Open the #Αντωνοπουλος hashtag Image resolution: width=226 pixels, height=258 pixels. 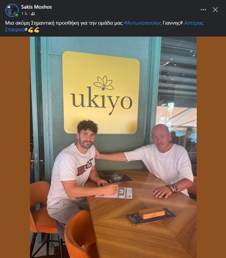143,23
